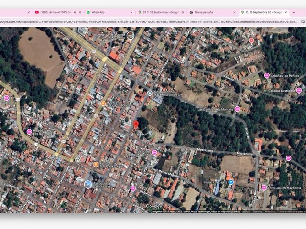Open Cabañas Las Peñitas lodging pin
The image size is (306, 229).
point(267,75)
